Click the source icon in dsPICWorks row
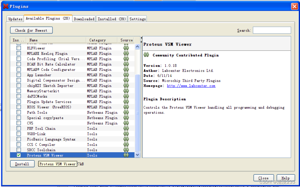The height and width of the screenshot is (187, 300). (126, 96)
